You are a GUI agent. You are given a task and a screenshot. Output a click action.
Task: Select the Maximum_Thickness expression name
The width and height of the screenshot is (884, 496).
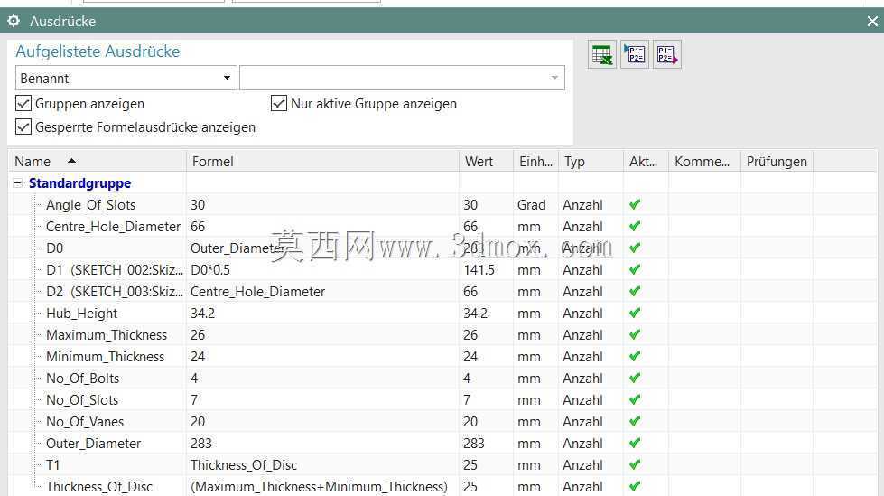coord(107,334)
